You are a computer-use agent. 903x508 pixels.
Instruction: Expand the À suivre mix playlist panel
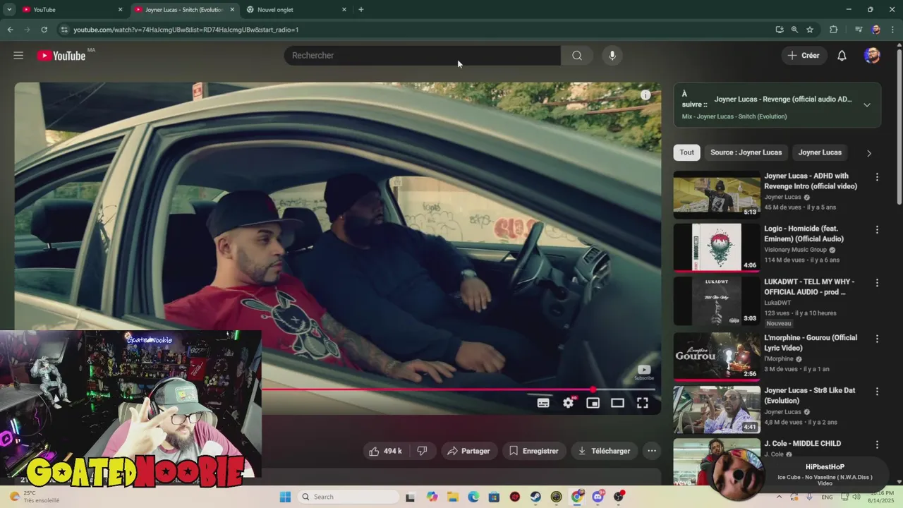(867, 105)
